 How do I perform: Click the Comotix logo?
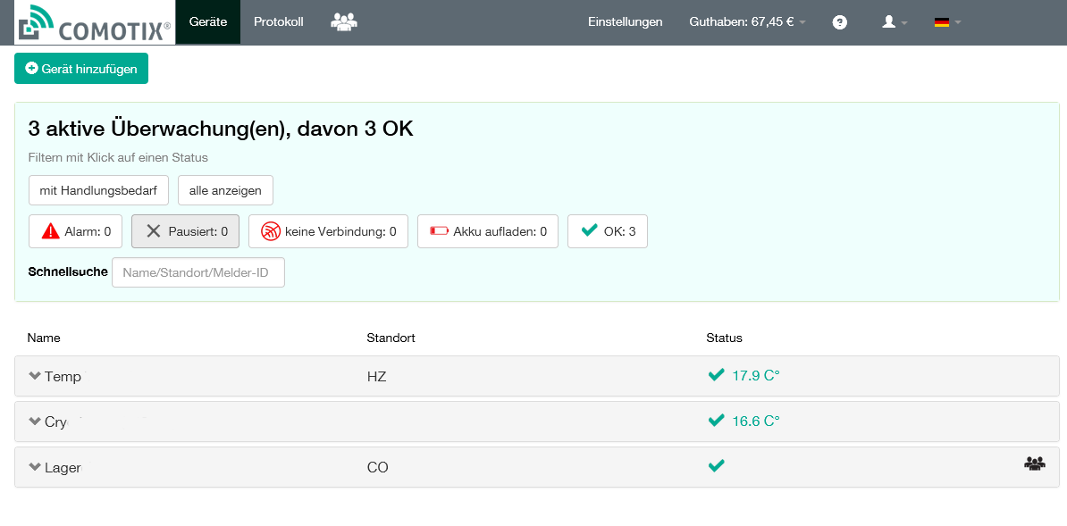point(95,23)
